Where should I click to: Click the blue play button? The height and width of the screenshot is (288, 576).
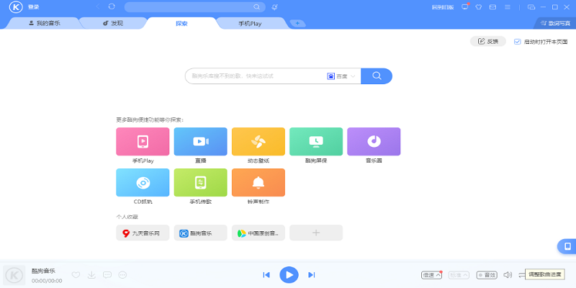pos(289,274)
